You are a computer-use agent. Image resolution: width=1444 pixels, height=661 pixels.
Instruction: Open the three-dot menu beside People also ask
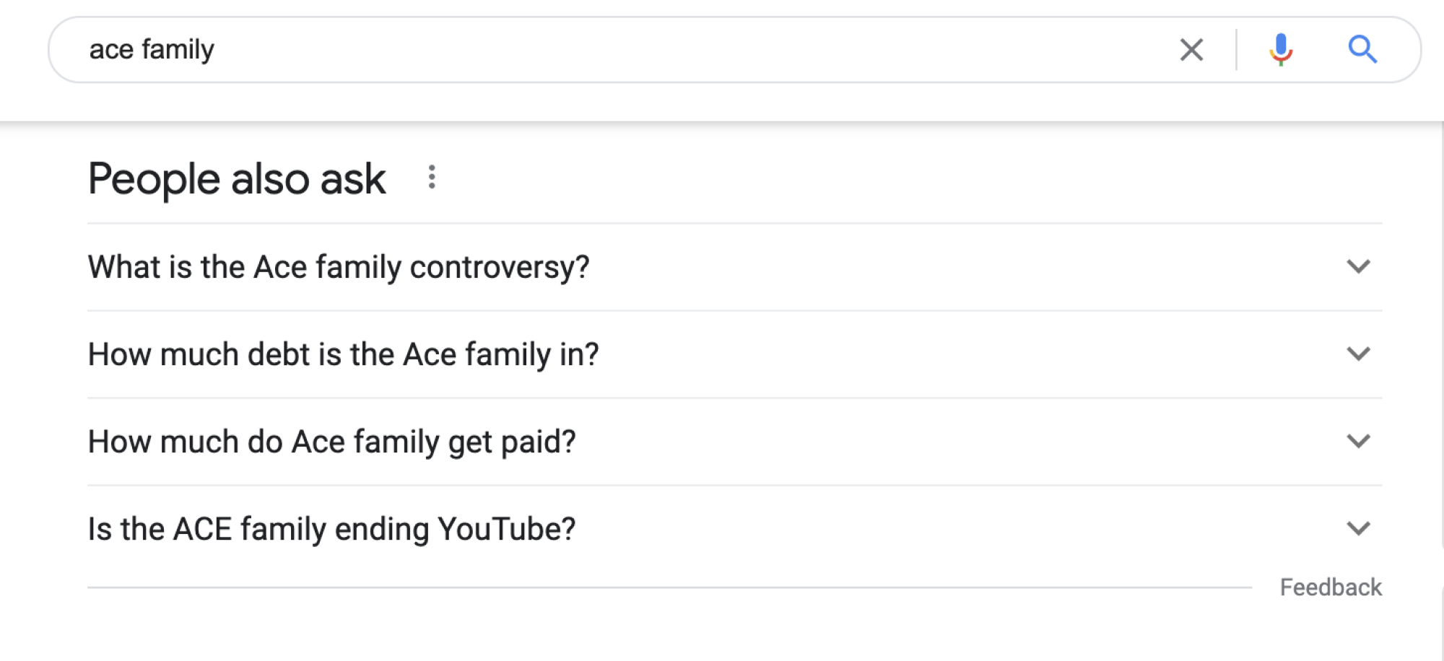click(432, 178)
